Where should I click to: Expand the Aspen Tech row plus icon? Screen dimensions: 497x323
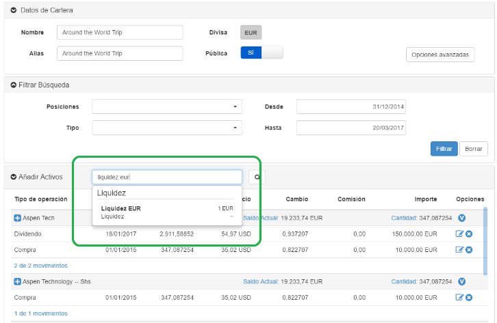tap(17, 218)
